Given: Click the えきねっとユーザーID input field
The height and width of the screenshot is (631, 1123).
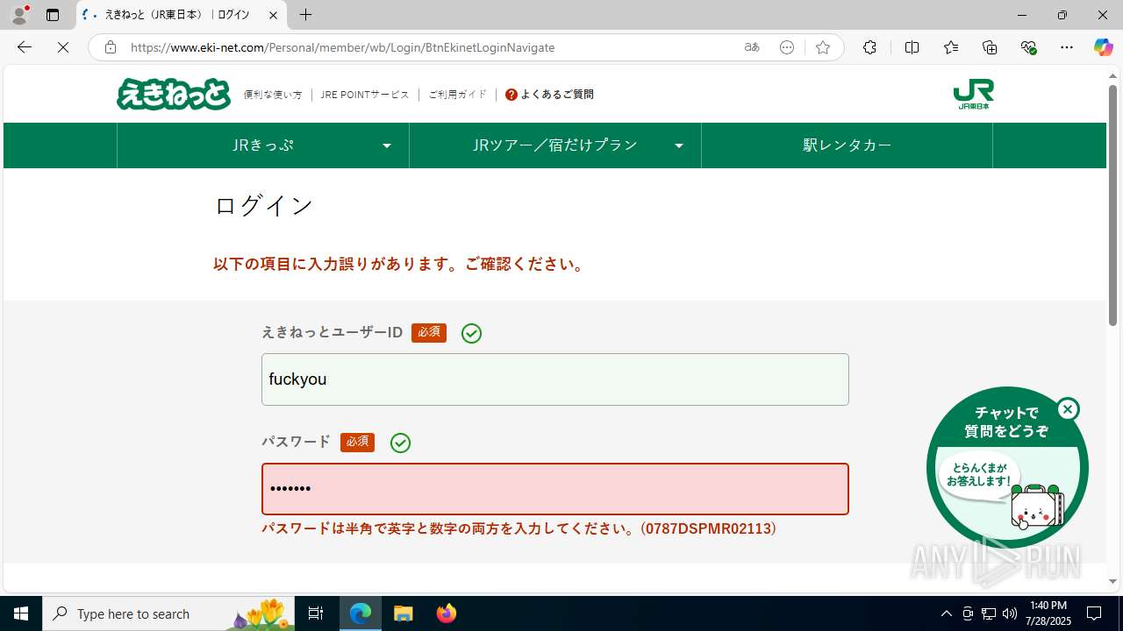Looking at the screenshot, I should coord(555,379).
